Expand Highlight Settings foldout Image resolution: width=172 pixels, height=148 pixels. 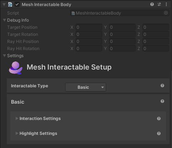[x=17, y=133]
